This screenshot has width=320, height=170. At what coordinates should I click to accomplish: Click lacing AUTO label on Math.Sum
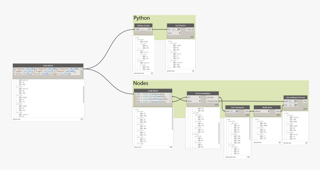click(x=278, y=115)
